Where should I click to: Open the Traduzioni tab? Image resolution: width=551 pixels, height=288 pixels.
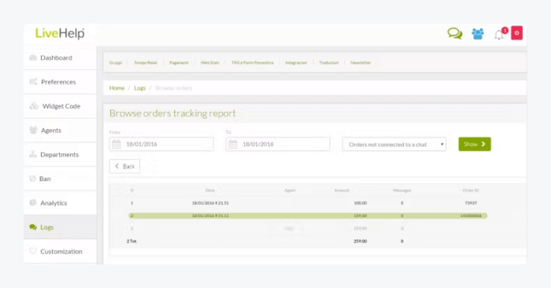coord(329,62)
